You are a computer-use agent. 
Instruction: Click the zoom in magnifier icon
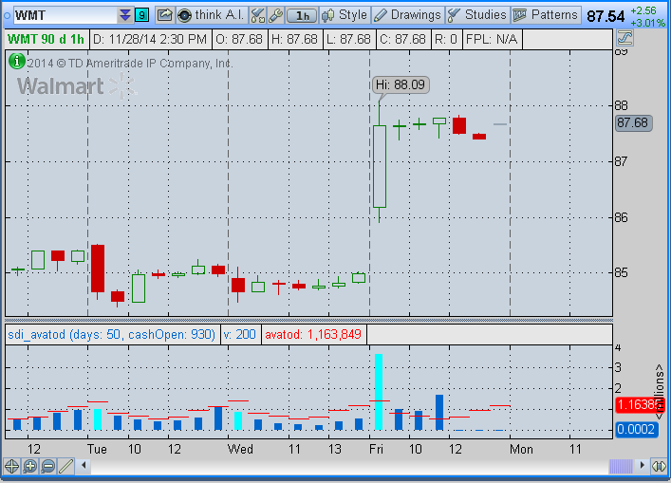pos(30,466)
